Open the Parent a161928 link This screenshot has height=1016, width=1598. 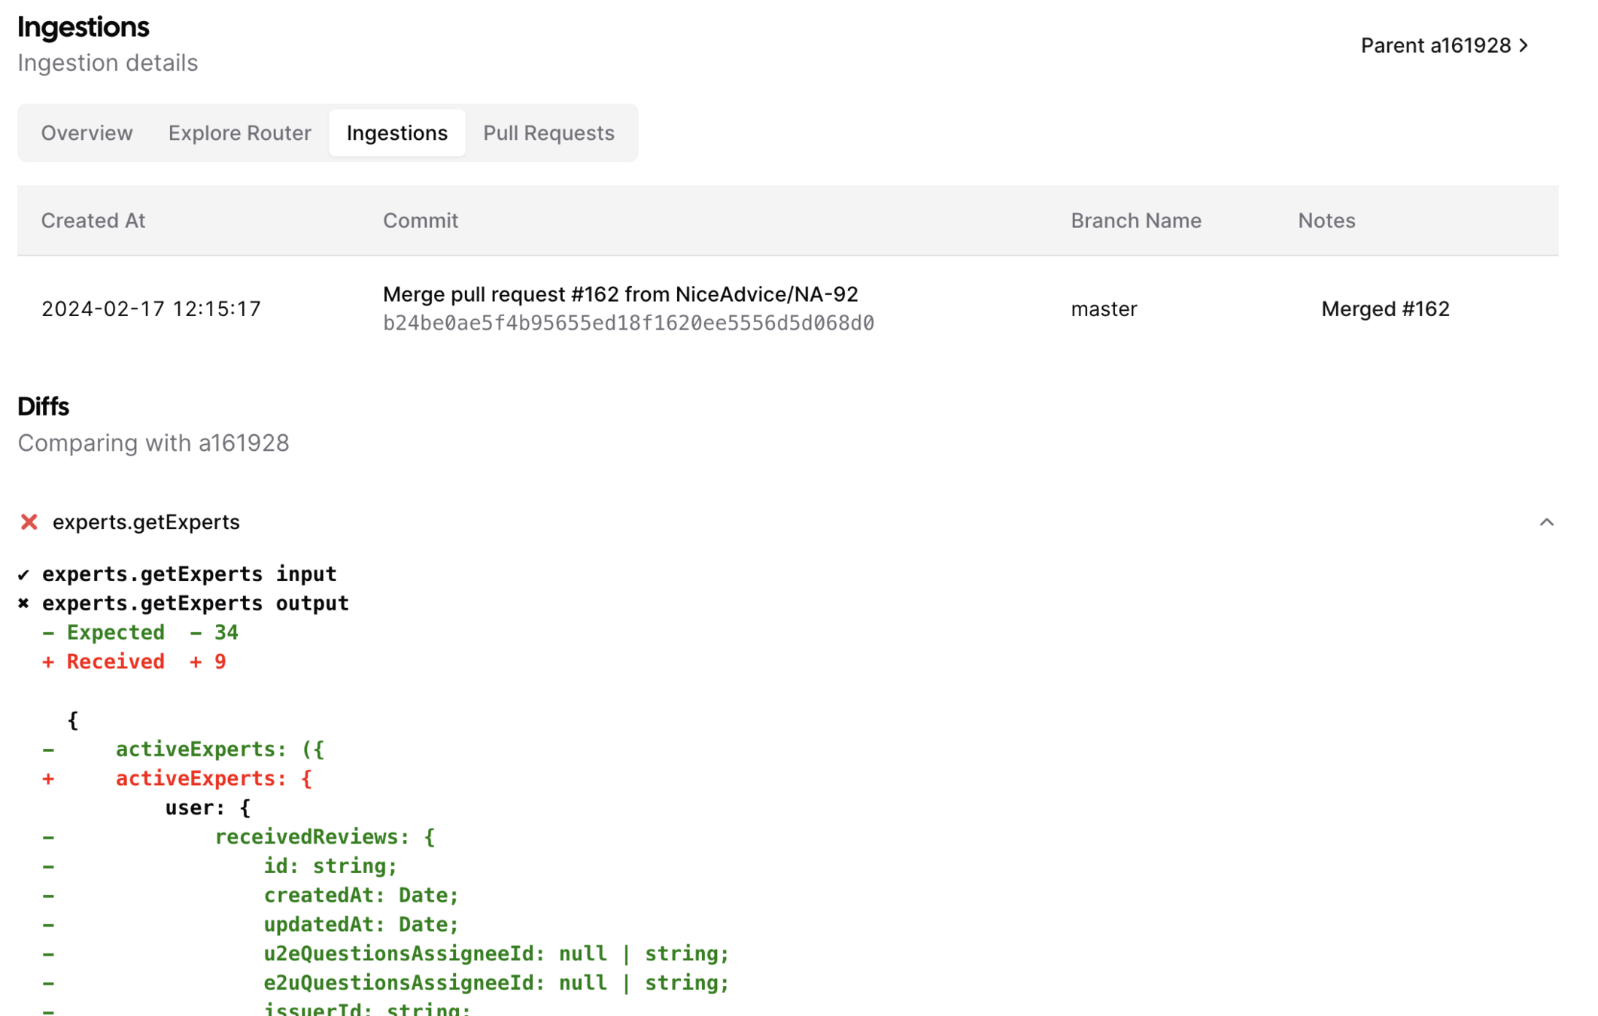pos(1435,46)
